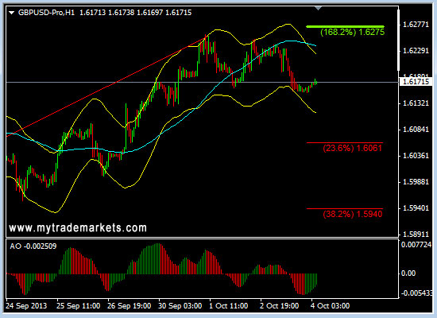Click the 0.007724 AO scale value
This screenshot has height=318, width=437.
click(x=416, y=245)
